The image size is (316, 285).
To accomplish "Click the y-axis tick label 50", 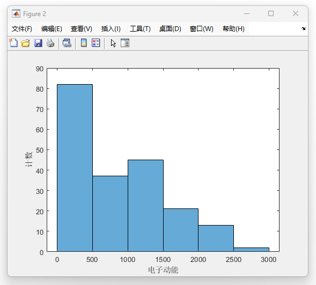I will 40,151.
